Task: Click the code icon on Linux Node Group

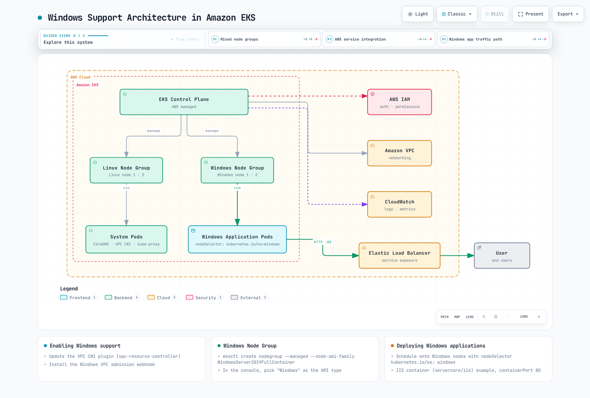Action: [95, 163]
